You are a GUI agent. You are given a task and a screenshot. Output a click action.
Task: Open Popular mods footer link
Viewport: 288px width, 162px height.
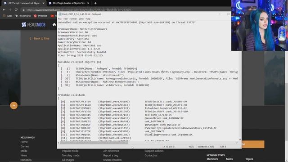click(70, 151)
